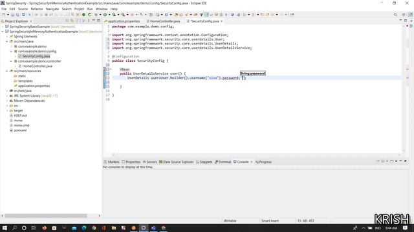Maximize the Project Explorer view
Image resolution: width=414 pixels, height=232 pixels.
pos(98,21)
